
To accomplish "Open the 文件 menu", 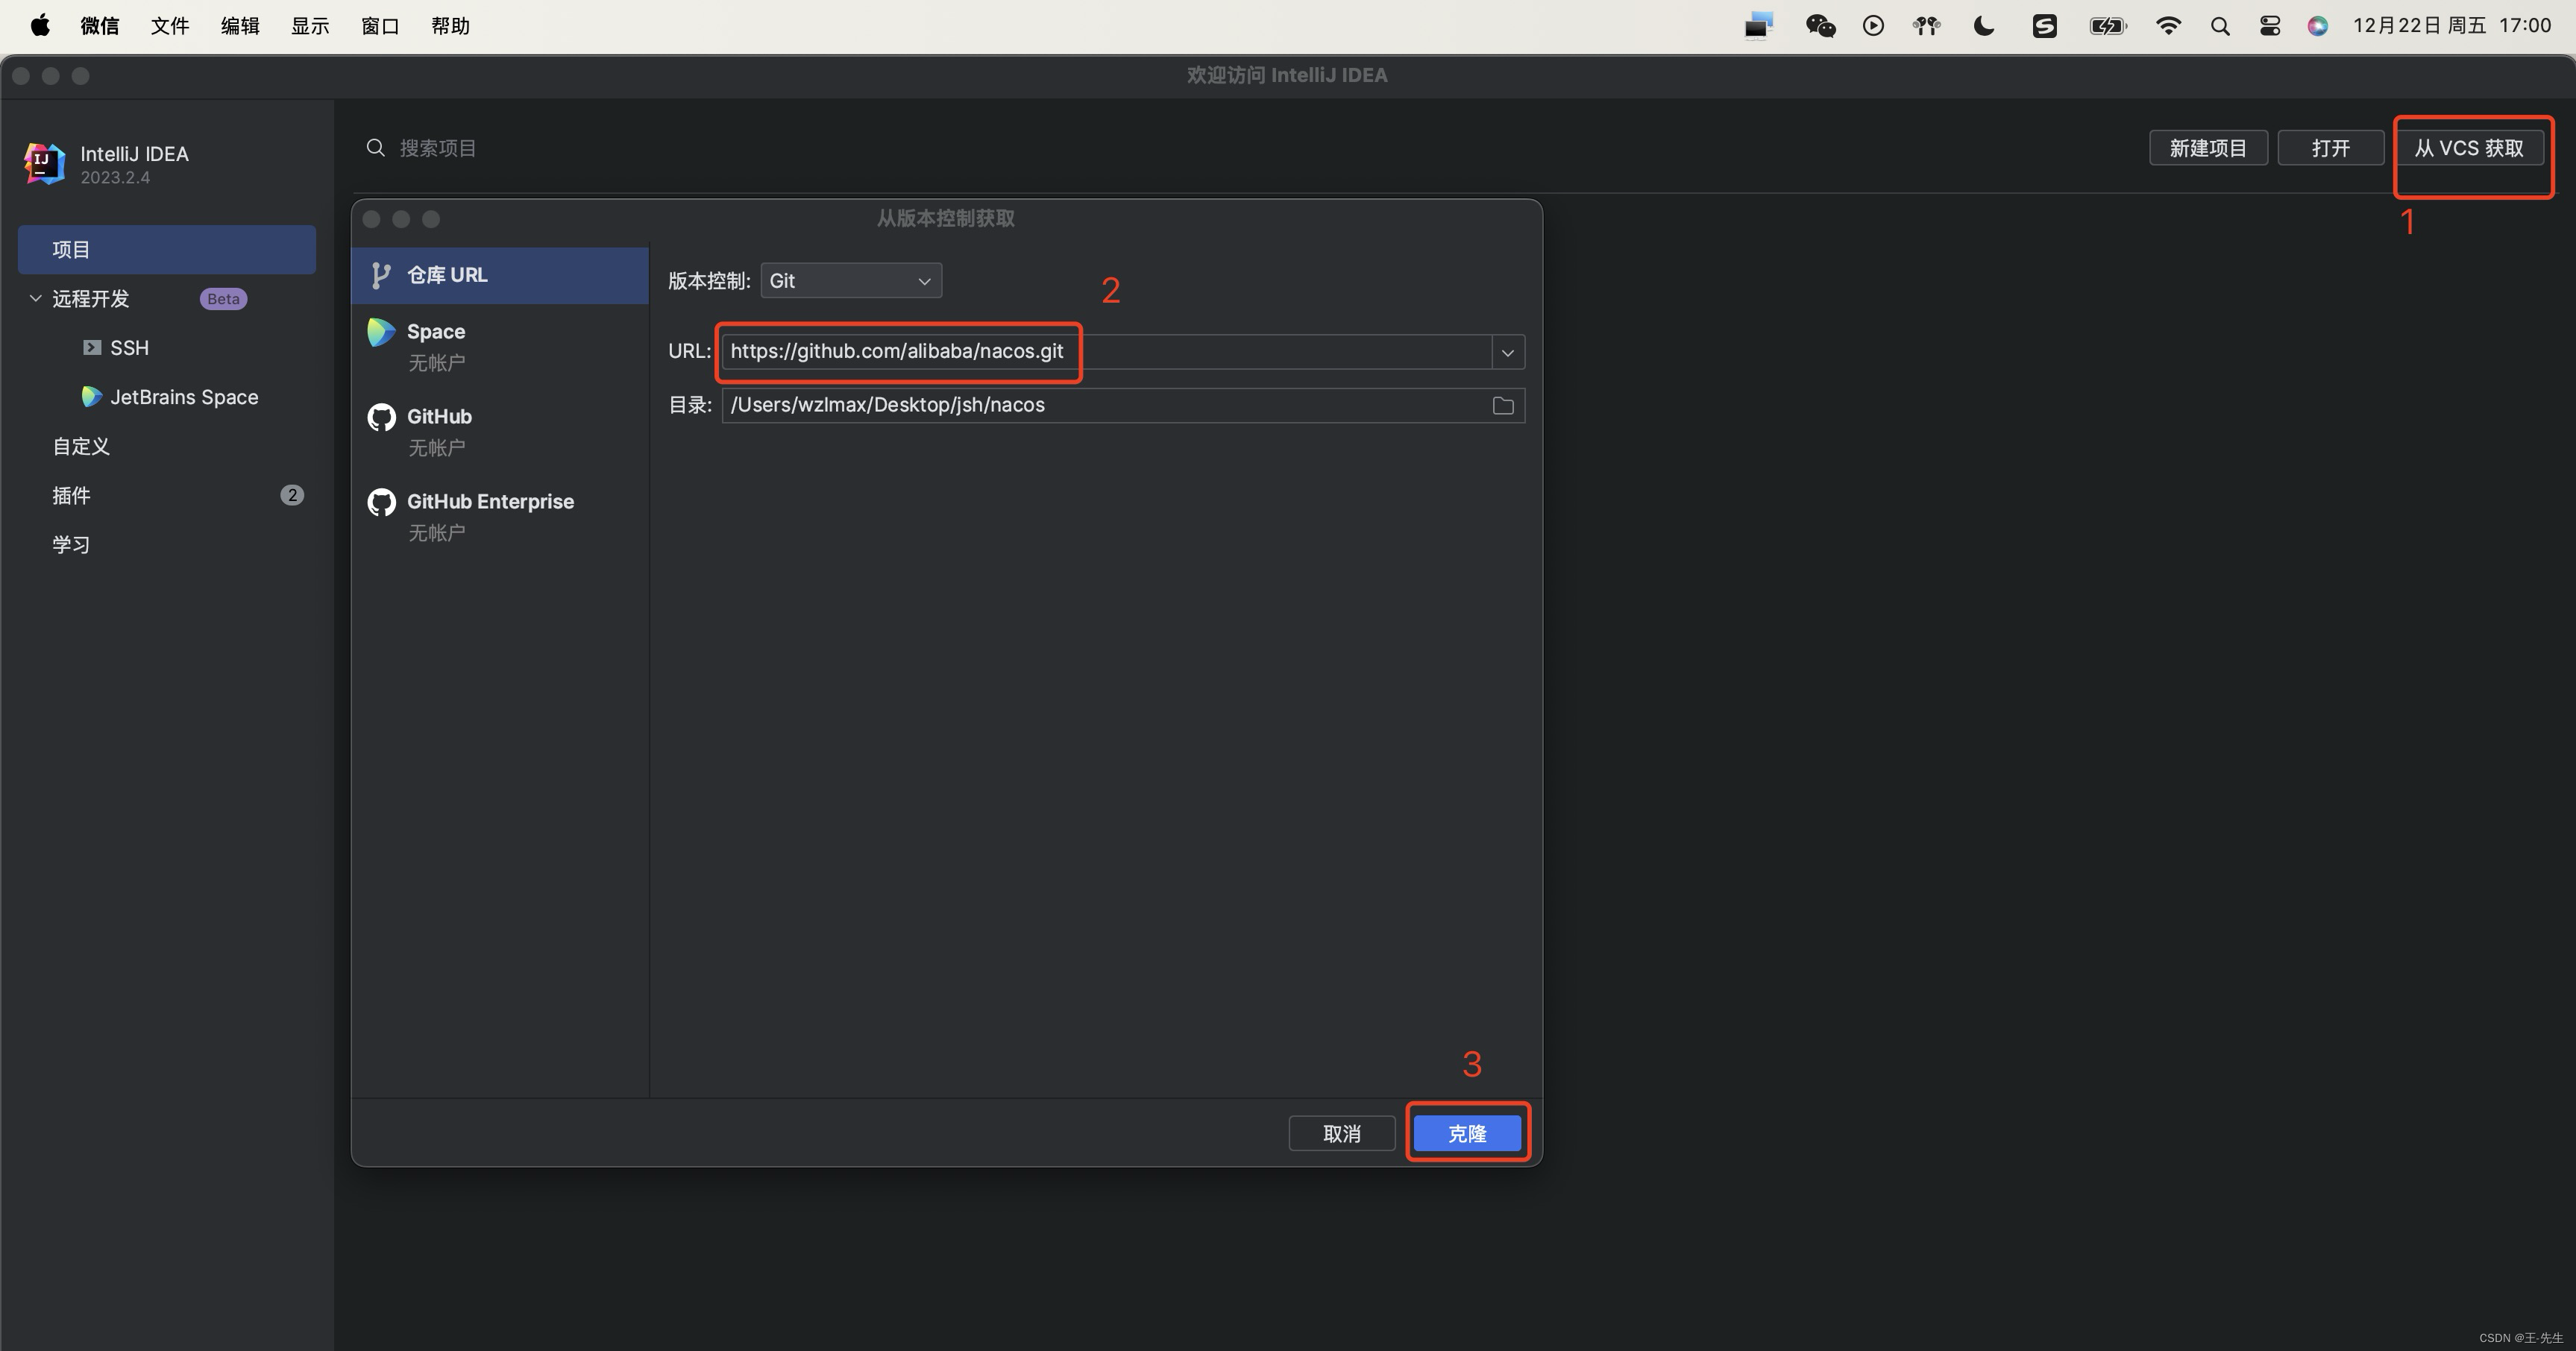I will pos(170,26).
